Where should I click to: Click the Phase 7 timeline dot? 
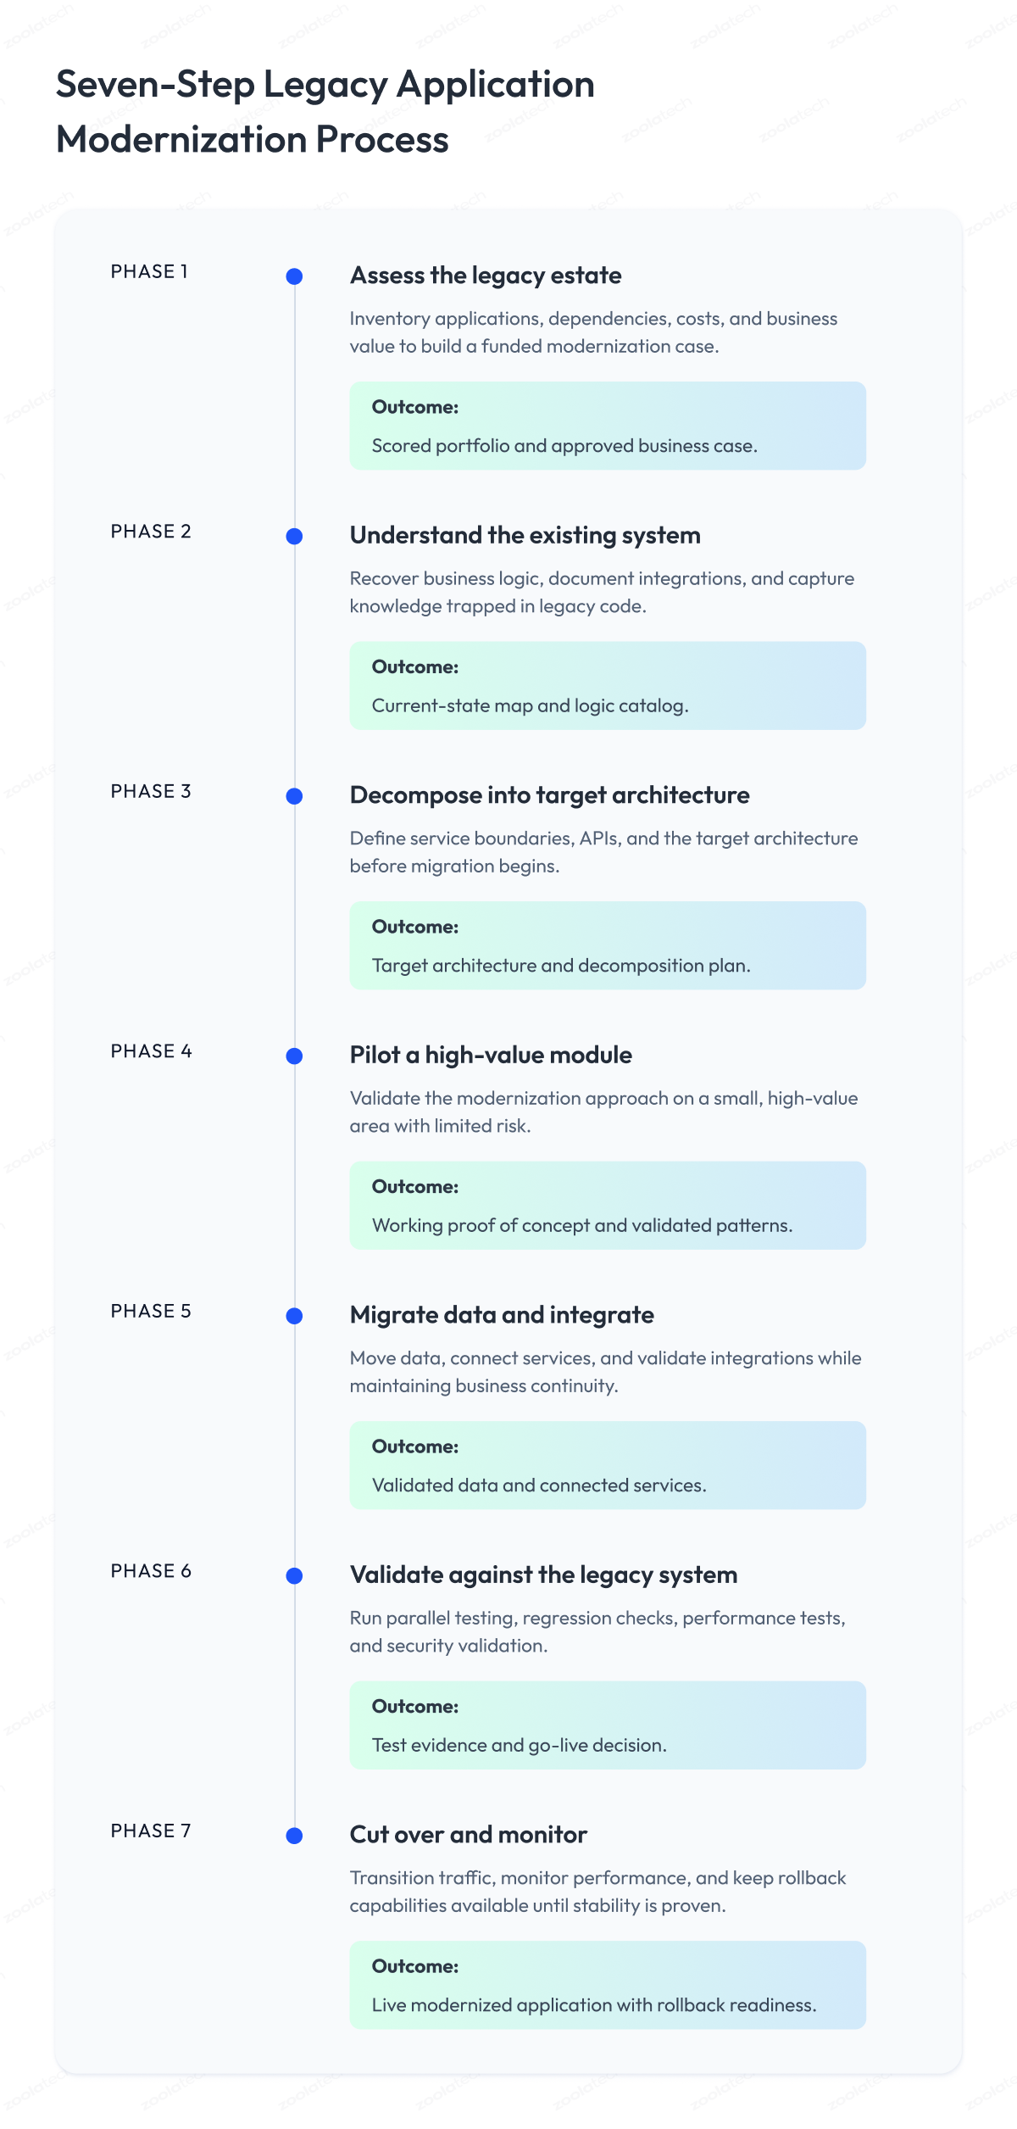coord(294,1836)
